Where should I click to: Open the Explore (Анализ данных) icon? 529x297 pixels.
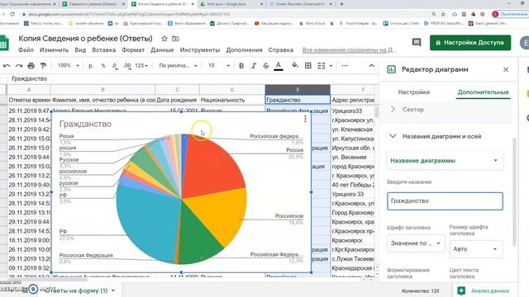tap(461, 290)
